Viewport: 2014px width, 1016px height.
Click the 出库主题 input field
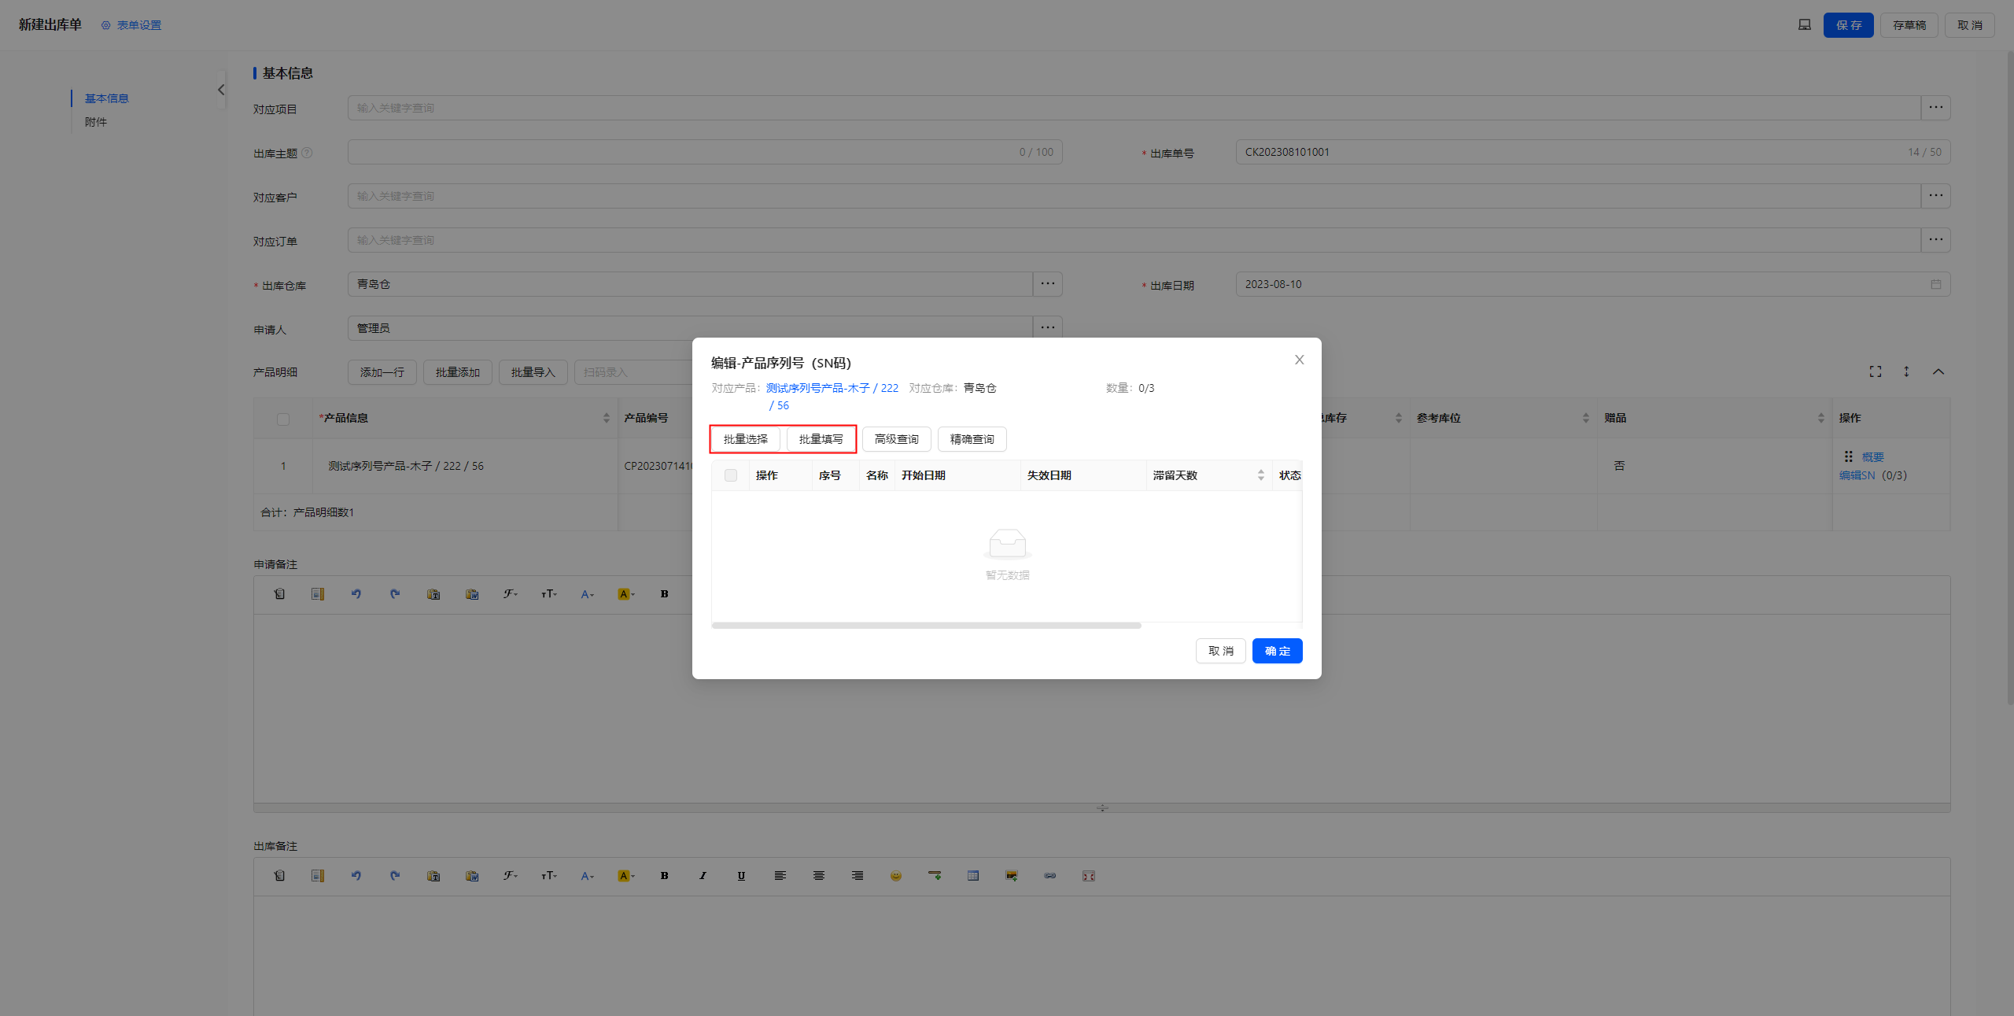point(705,152)
